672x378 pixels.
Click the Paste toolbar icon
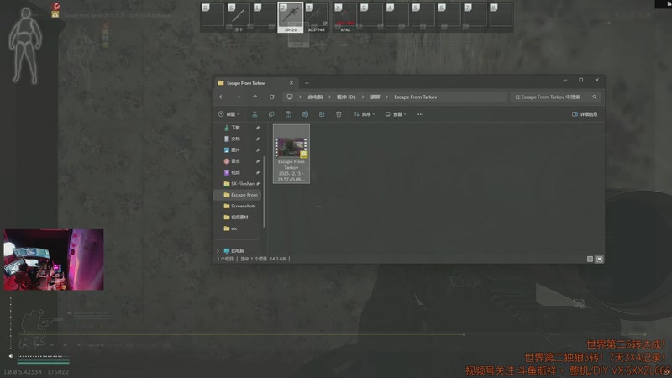(288, 114)
